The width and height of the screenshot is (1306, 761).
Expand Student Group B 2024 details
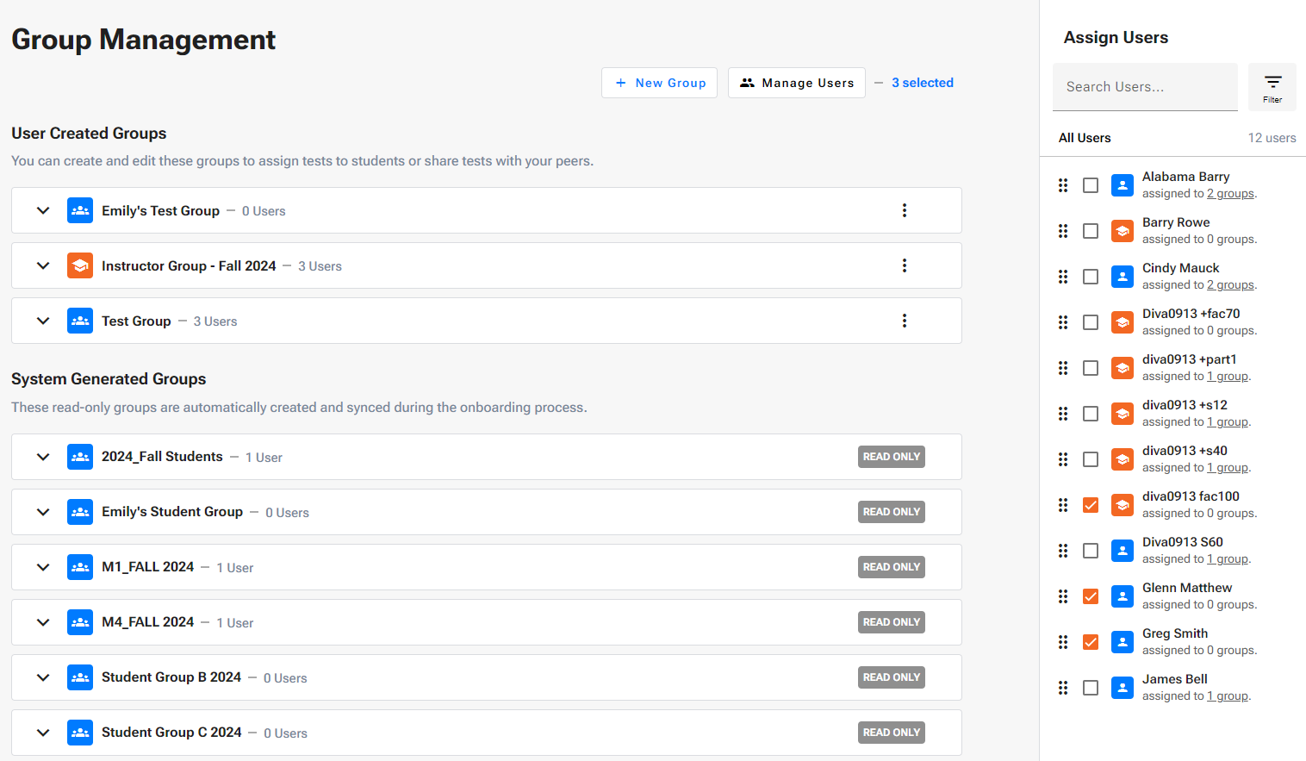43,677
